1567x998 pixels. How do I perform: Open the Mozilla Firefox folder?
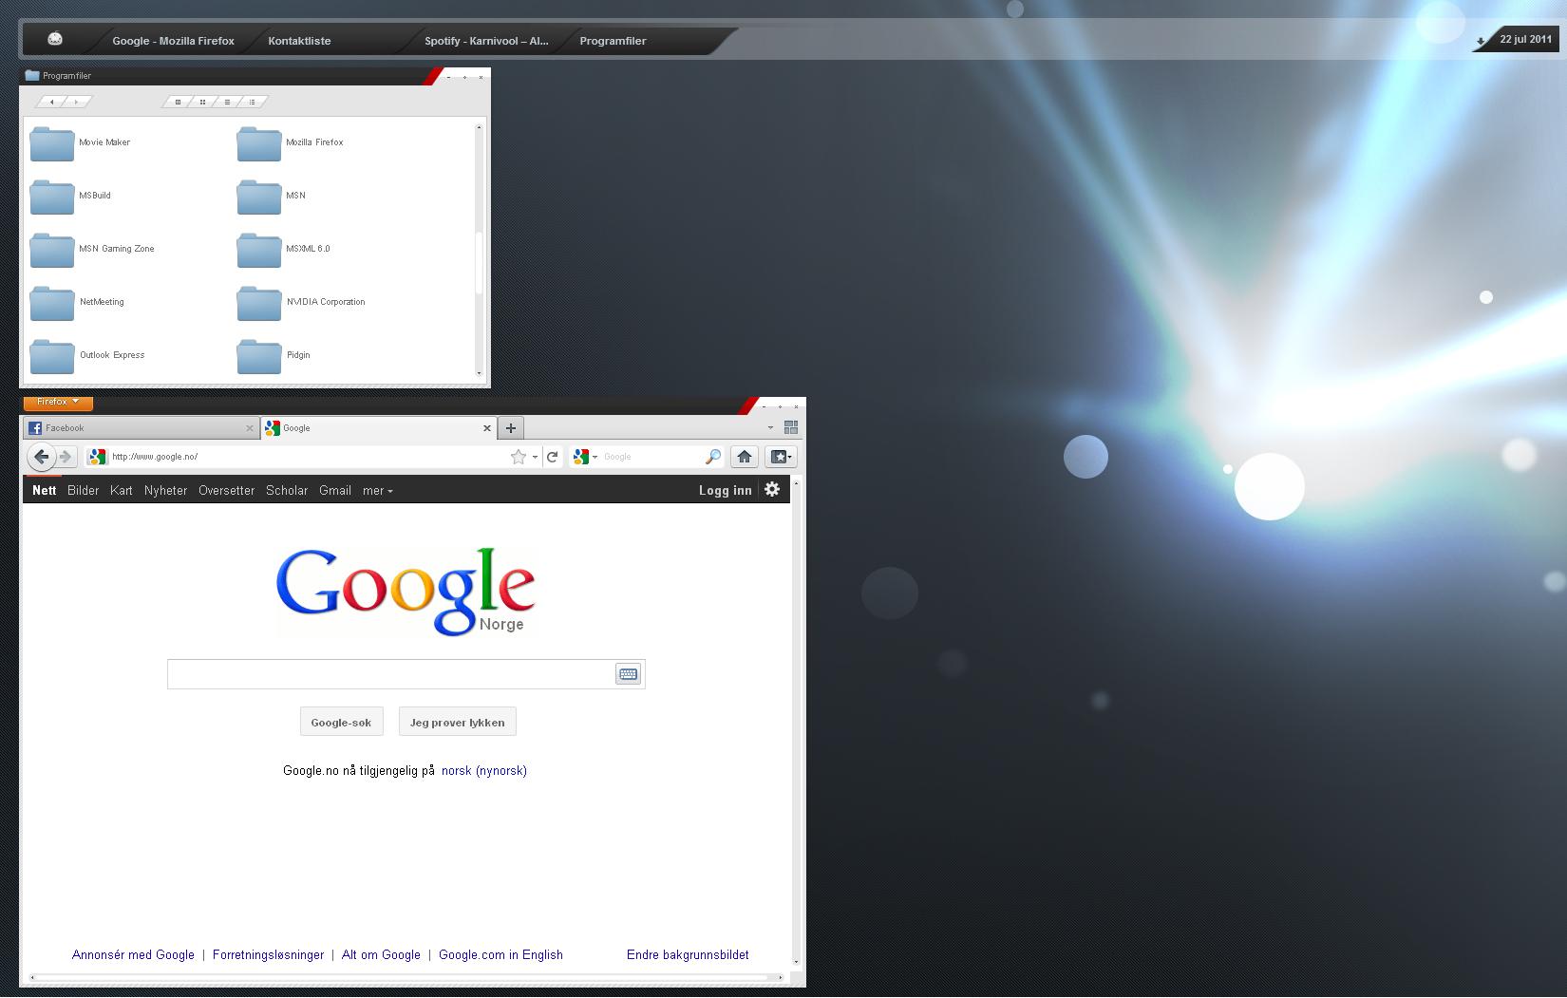tap(291, 143)
